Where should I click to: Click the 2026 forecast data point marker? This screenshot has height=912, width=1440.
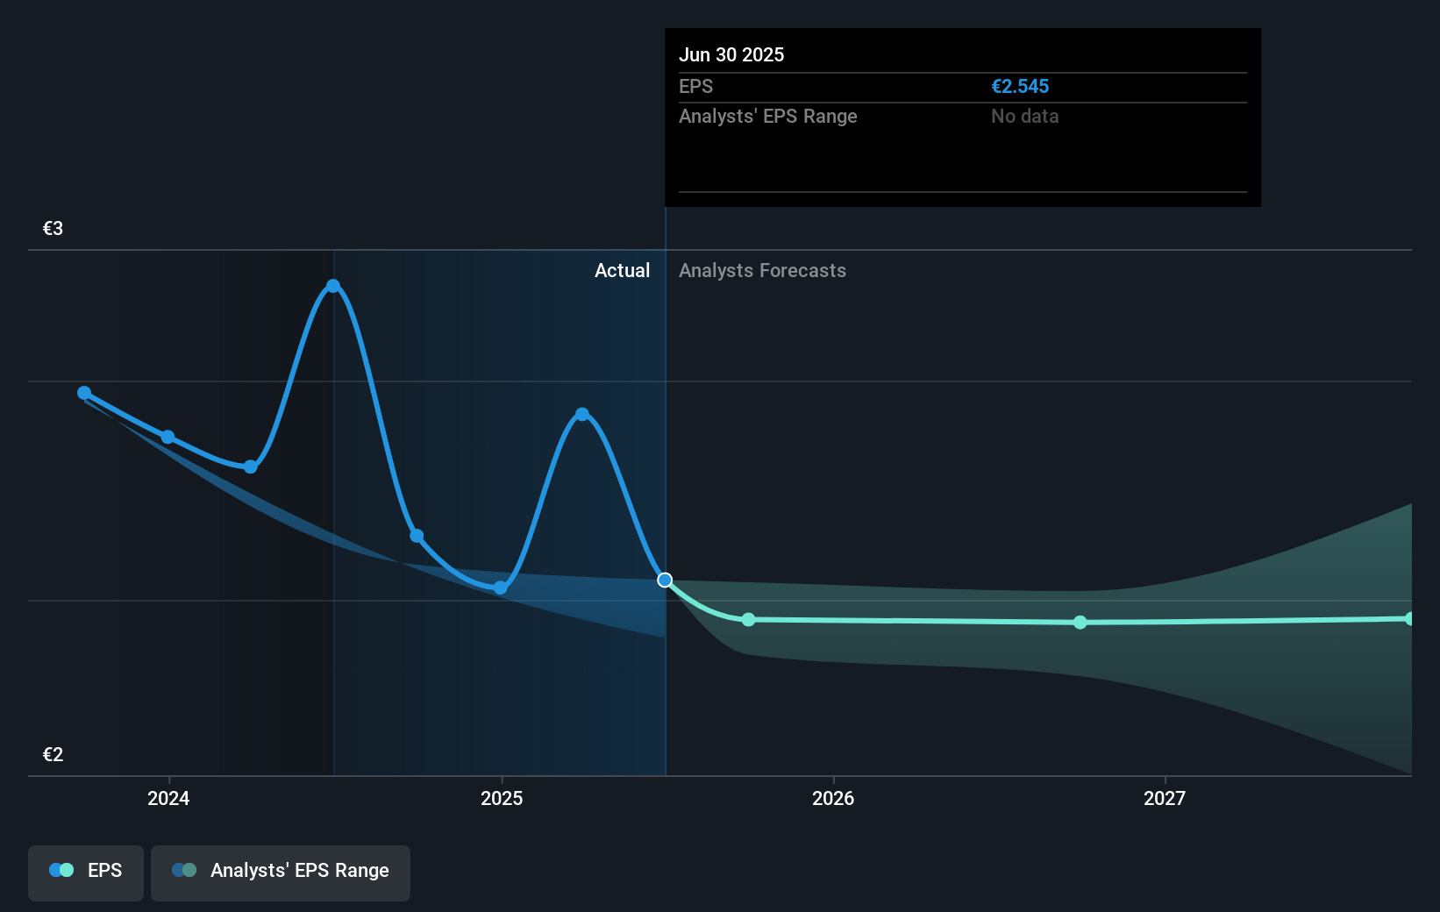tap(1080, 623)
